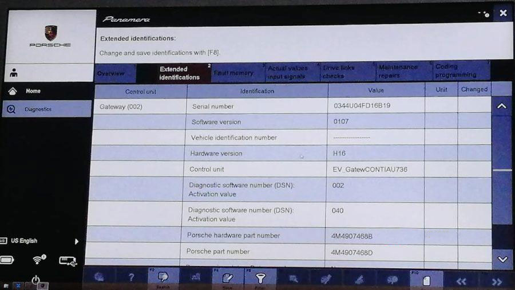Click DSN activation value 040

[x=337, y=211]
